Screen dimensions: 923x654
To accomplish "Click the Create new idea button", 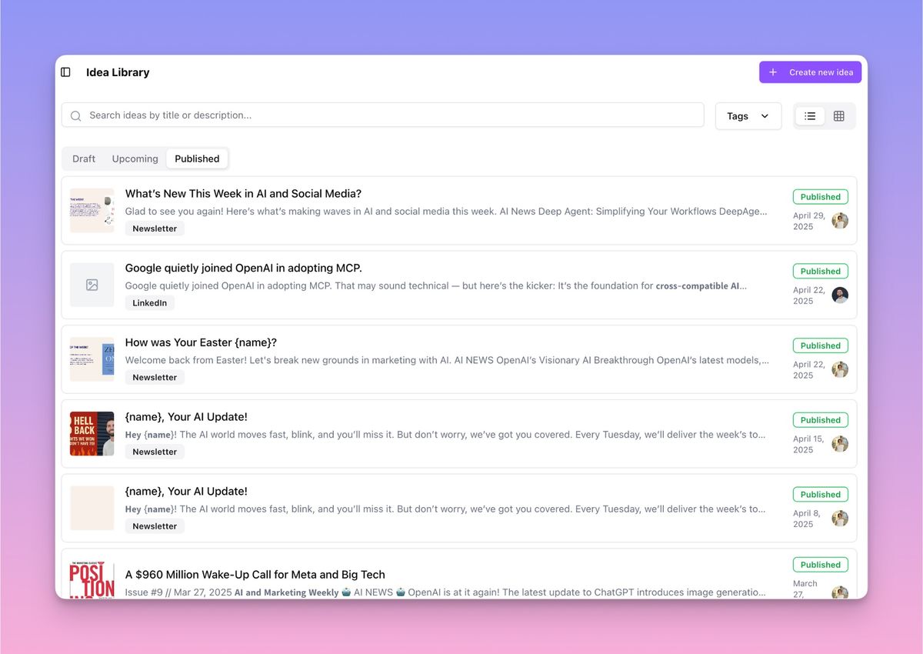I will (x=810, y=72).
